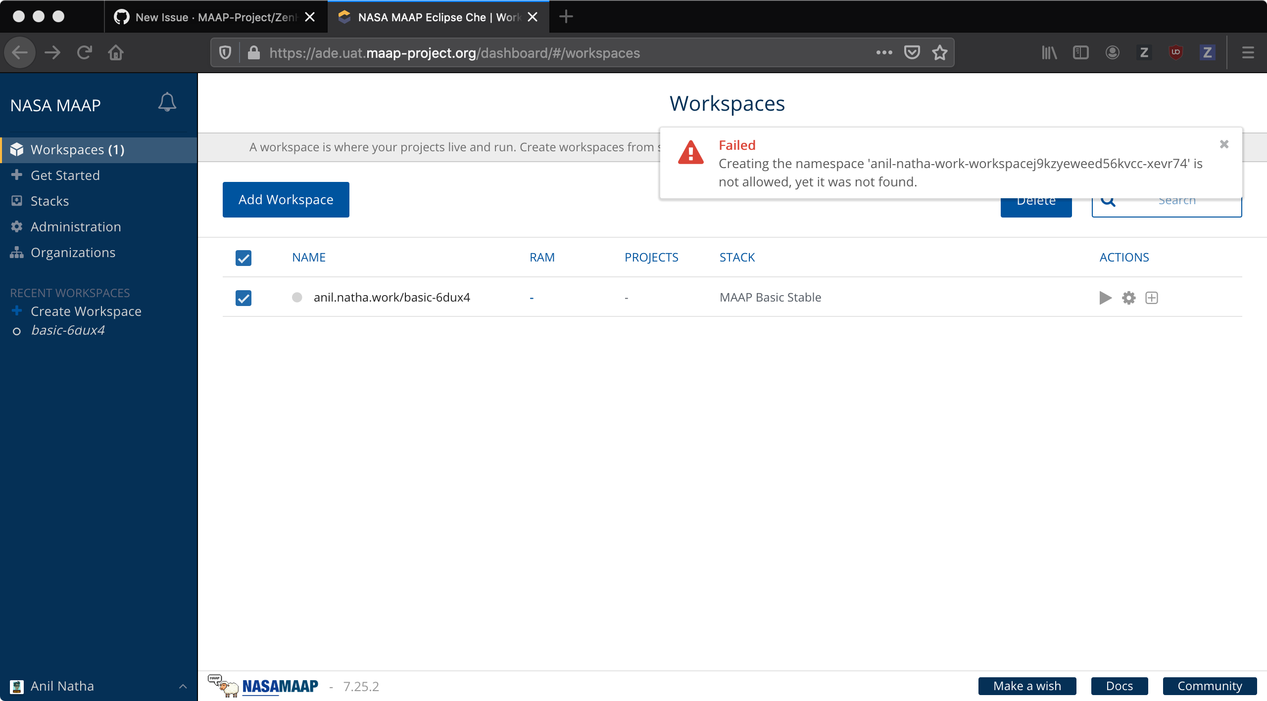Open workspace configuration via the gear icon
The image size is (1267, 701).
pos(1129,298)
